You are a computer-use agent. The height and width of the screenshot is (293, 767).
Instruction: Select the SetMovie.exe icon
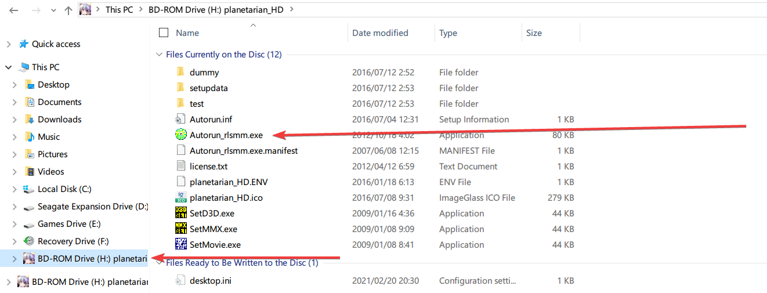coord(180,245)
